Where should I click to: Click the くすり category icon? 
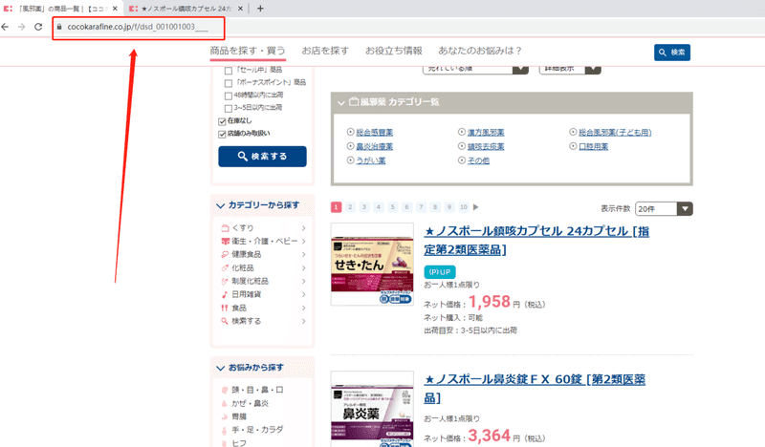(x=225, y=227)
